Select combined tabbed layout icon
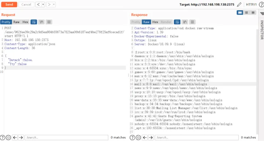264x141 pixels. [x=253, y=12]
